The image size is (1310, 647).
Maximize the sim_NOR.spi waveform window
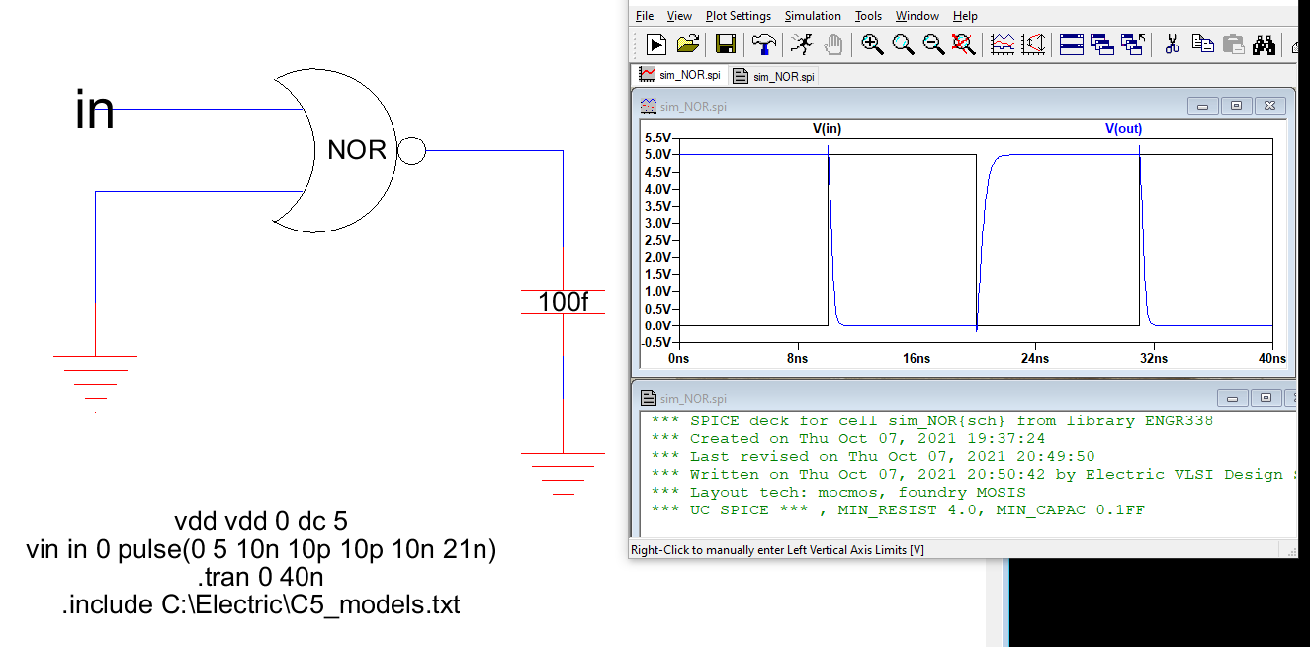[x=1236, y=106]
